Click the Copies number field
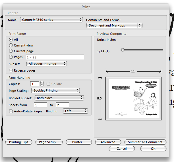 pos(35,84)
